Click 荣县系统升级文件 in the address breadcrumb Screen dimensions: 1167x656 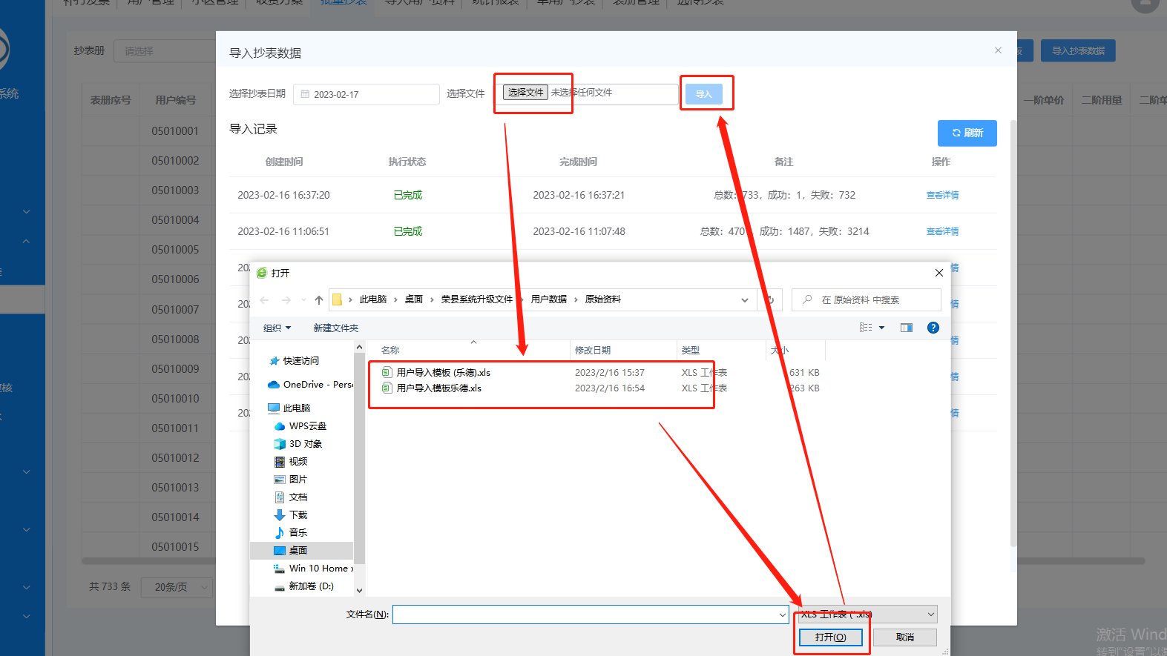[477, 299]
